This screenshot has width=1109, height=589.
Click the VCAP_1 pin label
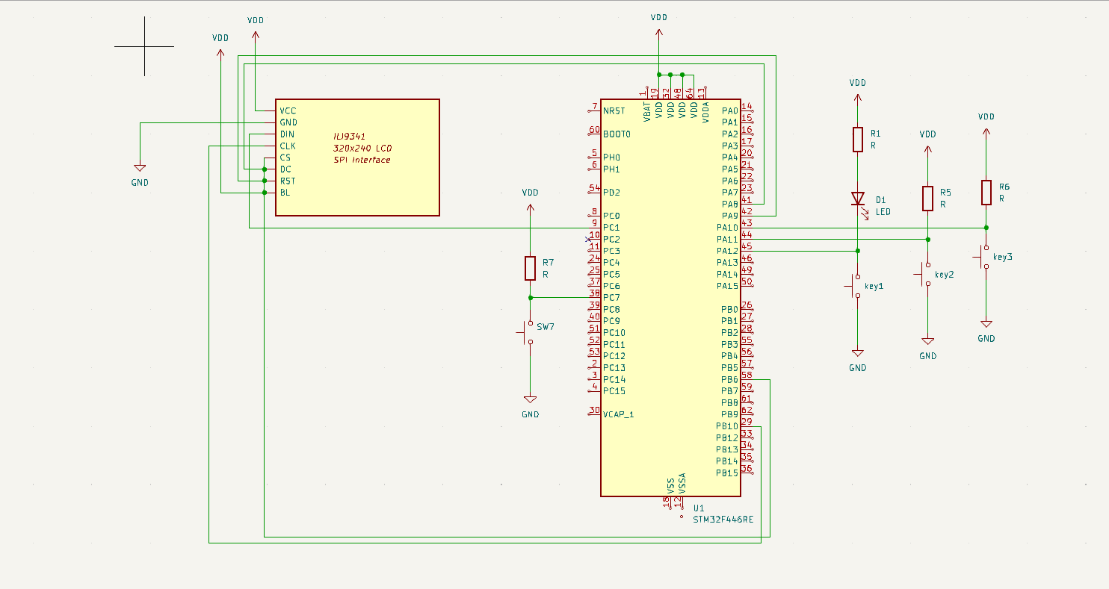(x=618, y=414)
